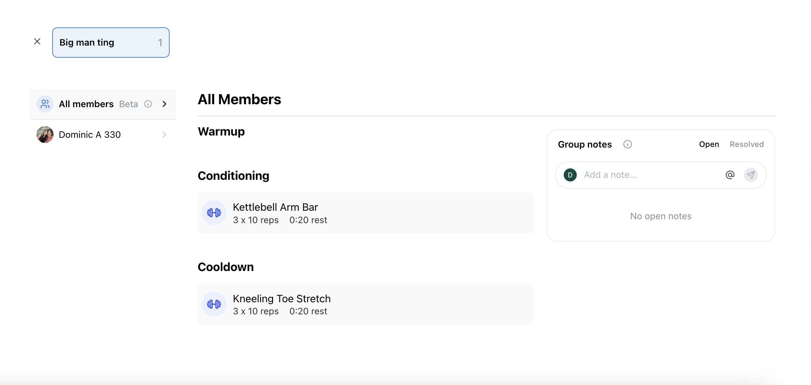The image size is (811, 385).
Task: Click the dumbbell icon beside Kneeling Toe Stretch
Action: [214, 304]
